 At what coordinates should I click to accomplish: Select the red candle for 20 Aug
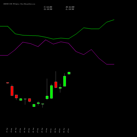click(16, 96)
